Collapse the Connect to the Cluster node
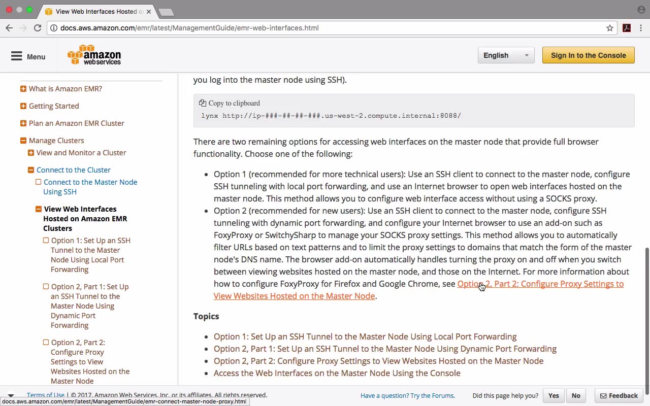This screenshot has width=650, height=406. point(31,170)
